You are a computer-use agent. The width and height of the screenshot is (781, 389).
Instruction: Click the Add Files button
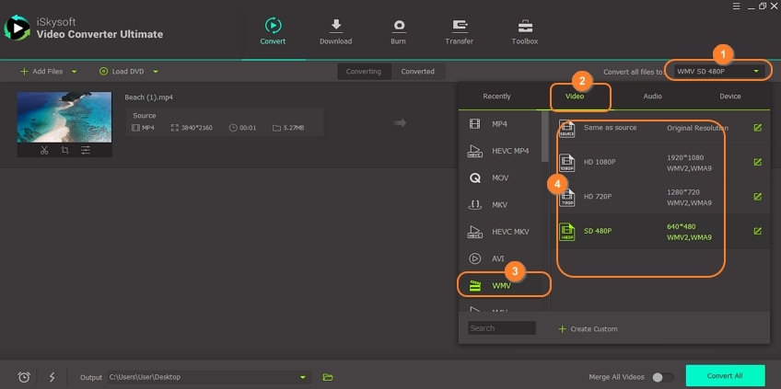(41, 72)
